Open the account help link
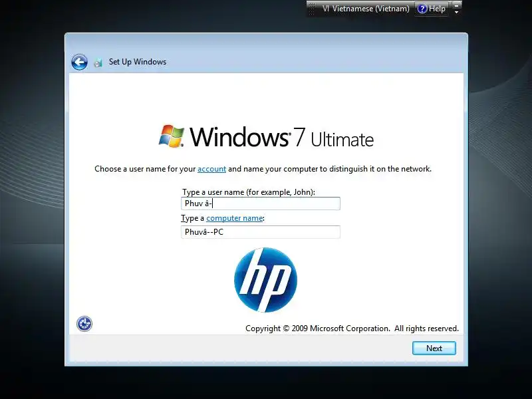Viewport: 532px width, 399px height. coord(211,169)
